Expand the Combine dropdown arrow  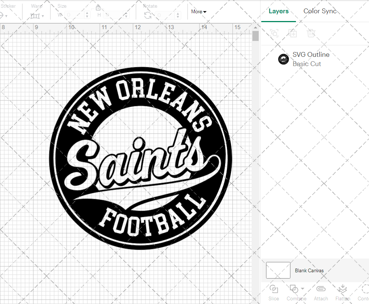(303, 289)
